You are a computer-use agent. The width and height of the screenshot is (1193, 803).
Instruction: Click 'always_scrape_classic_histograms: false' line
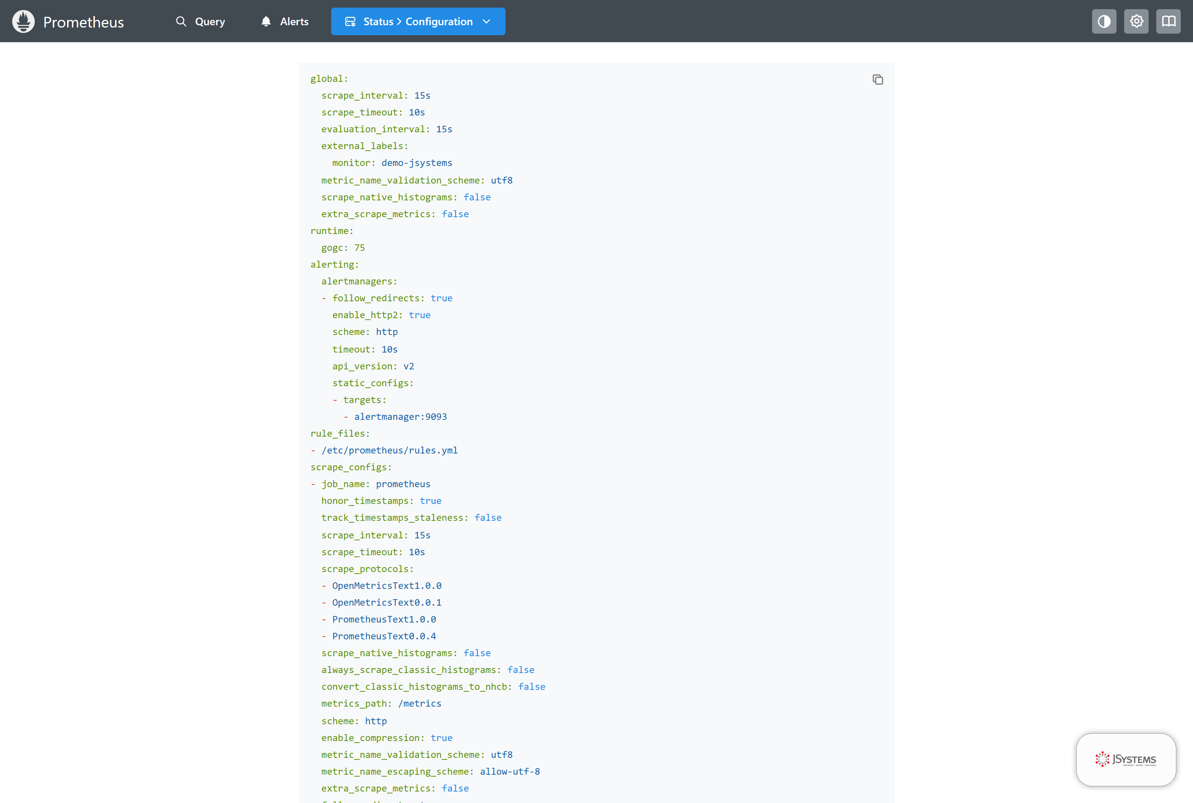point(428,670)
